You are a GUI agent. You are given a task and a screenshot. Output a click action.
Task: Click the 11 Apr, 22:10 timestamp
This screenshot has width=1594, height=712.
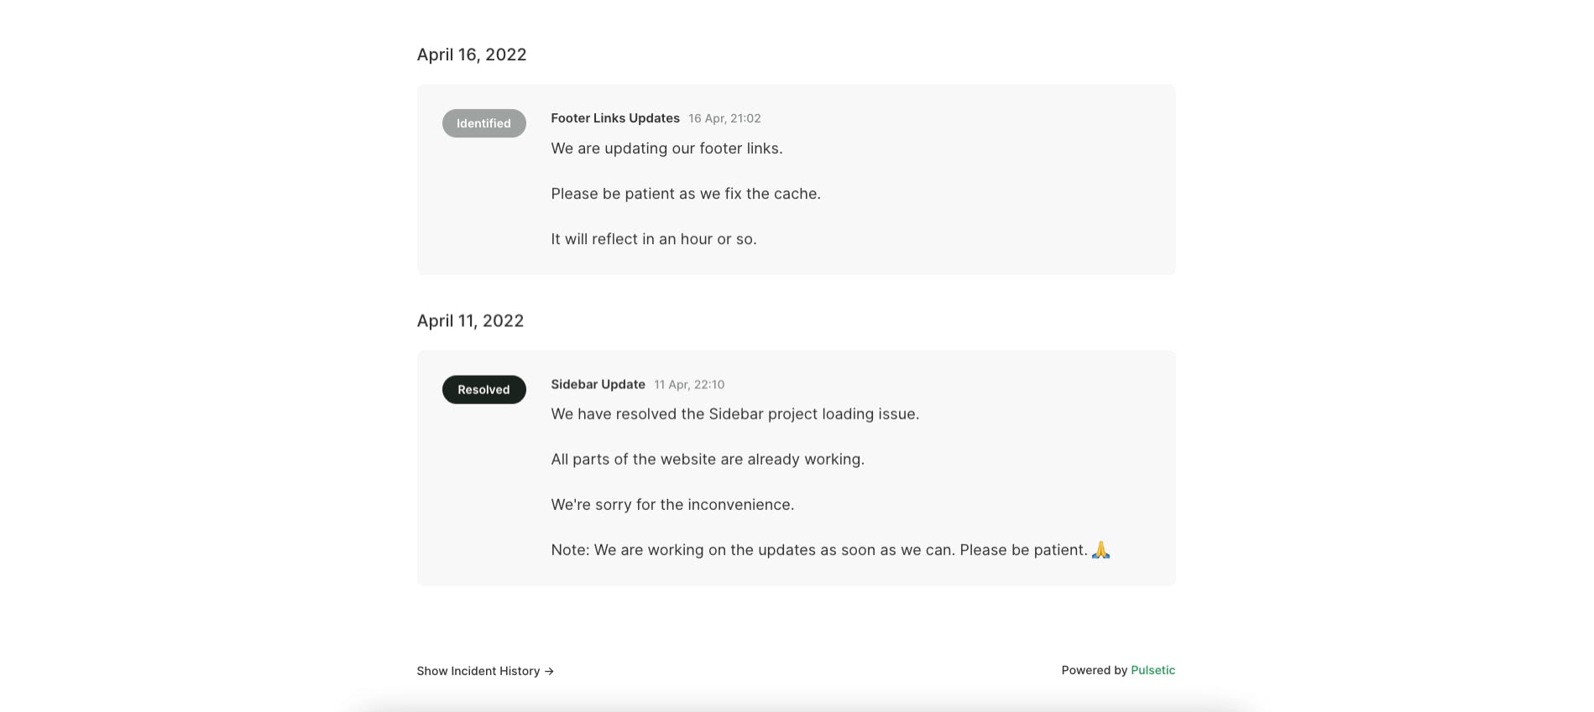[689, 384]
